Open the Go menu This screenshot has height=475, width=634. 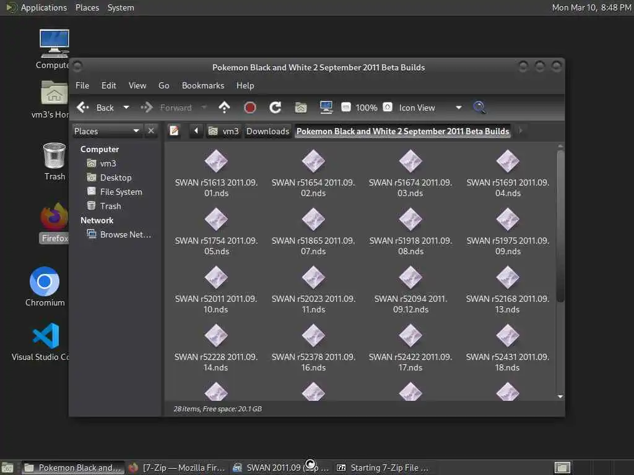tap(163, 85)
